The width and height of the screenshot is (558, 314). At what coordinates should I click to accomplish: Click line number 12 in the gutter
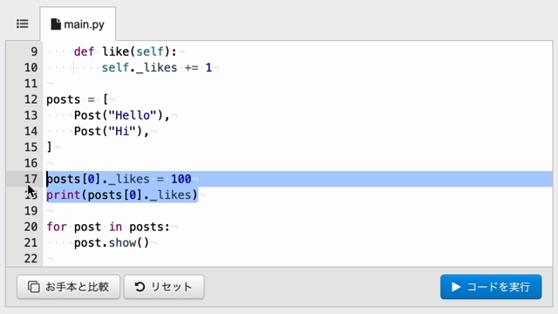coord(31,99)
